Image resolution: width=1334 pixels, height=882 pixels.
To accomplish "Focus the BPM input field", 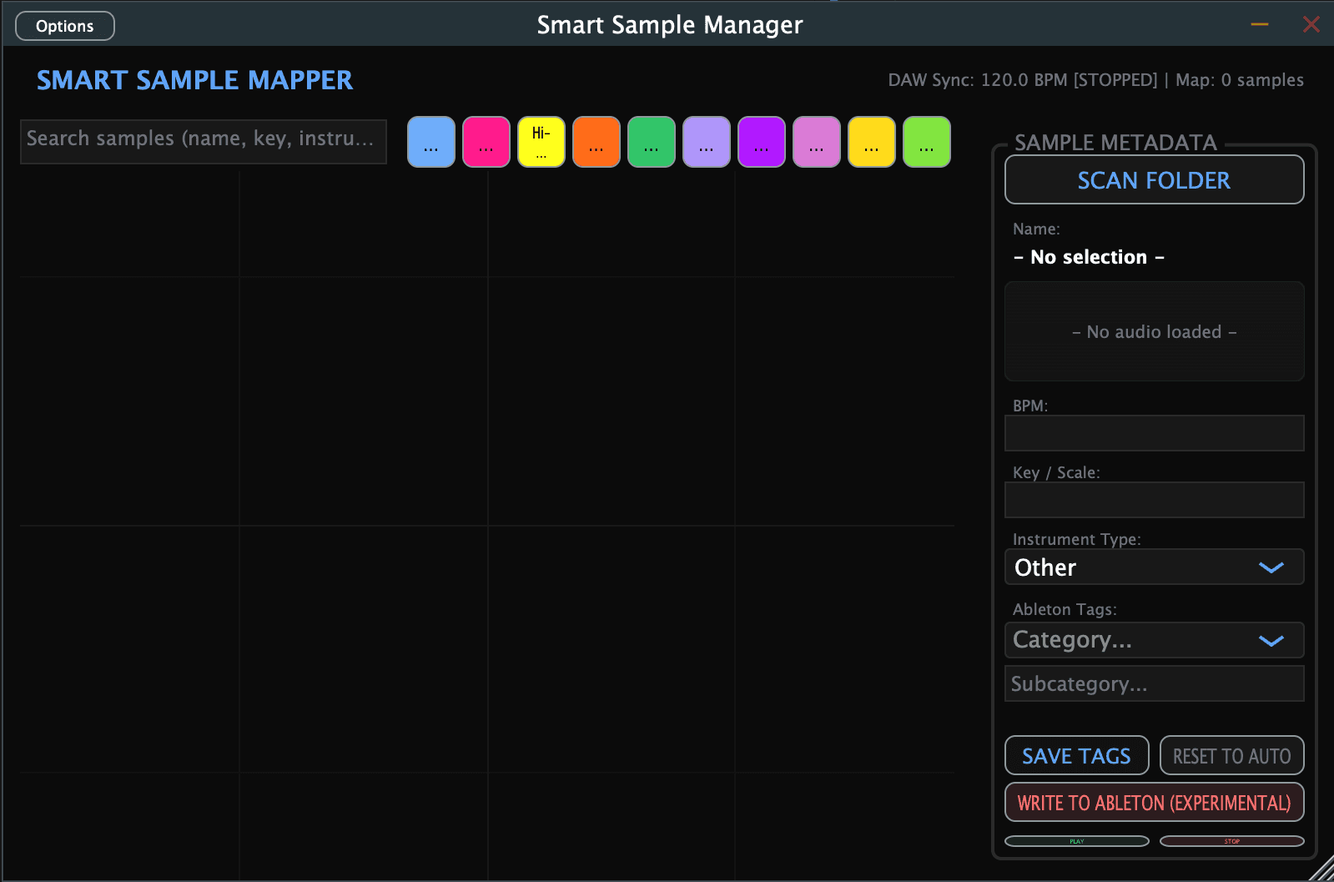I will 1155,433.
